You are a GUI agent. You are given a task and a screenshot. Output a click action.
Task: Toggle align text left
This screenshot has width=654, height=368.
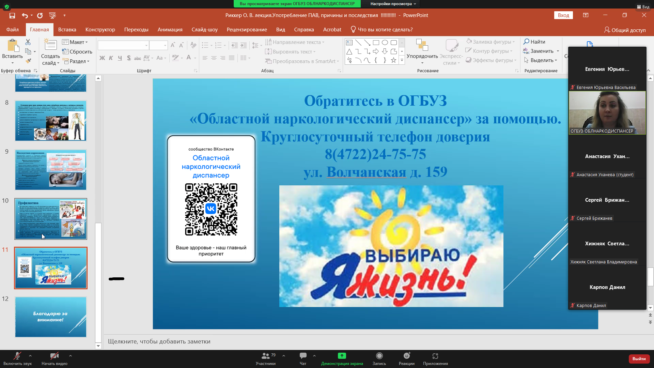(205, 58)
